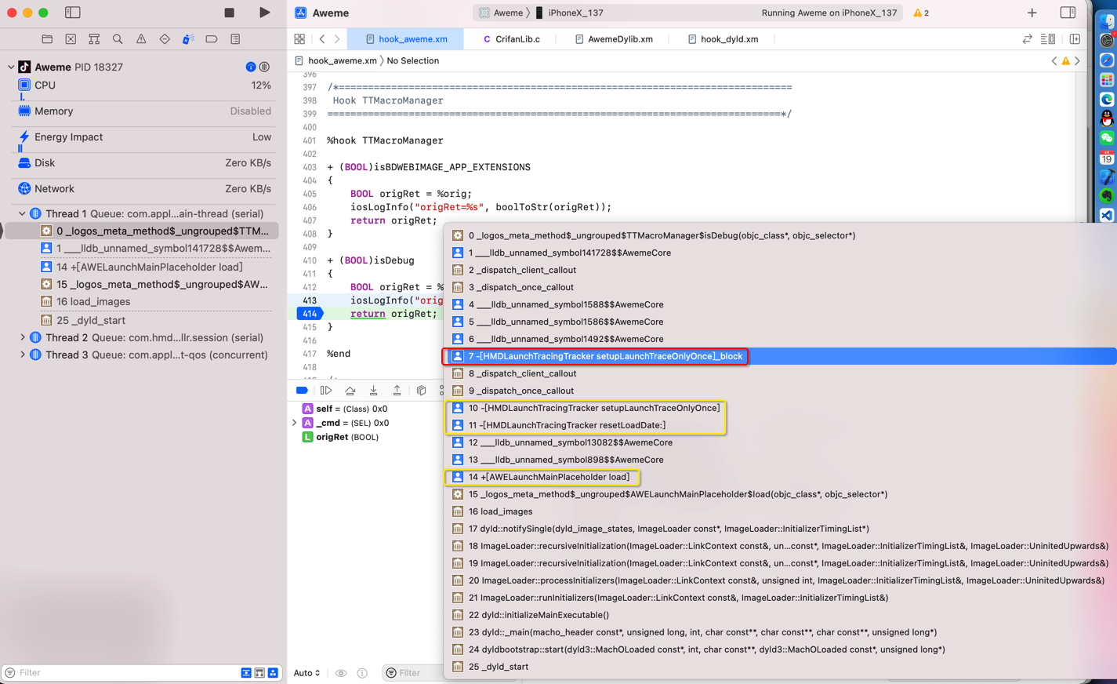Open the Source Control navigator
The width and height of the screenshot is (1117, 684).
[71, 39]
